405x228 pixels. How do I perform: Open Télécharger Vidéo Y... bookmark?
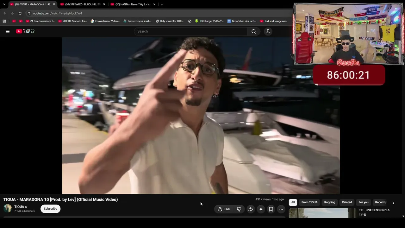209,21
